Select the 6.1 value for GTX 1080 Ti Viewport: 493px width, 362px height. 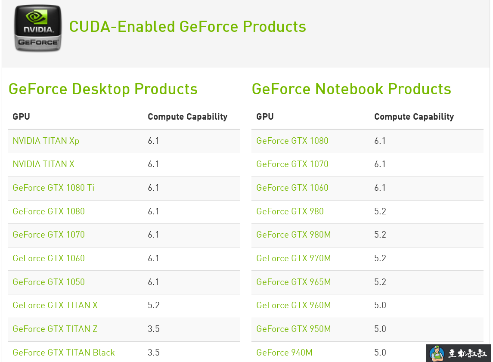[153, 188]
